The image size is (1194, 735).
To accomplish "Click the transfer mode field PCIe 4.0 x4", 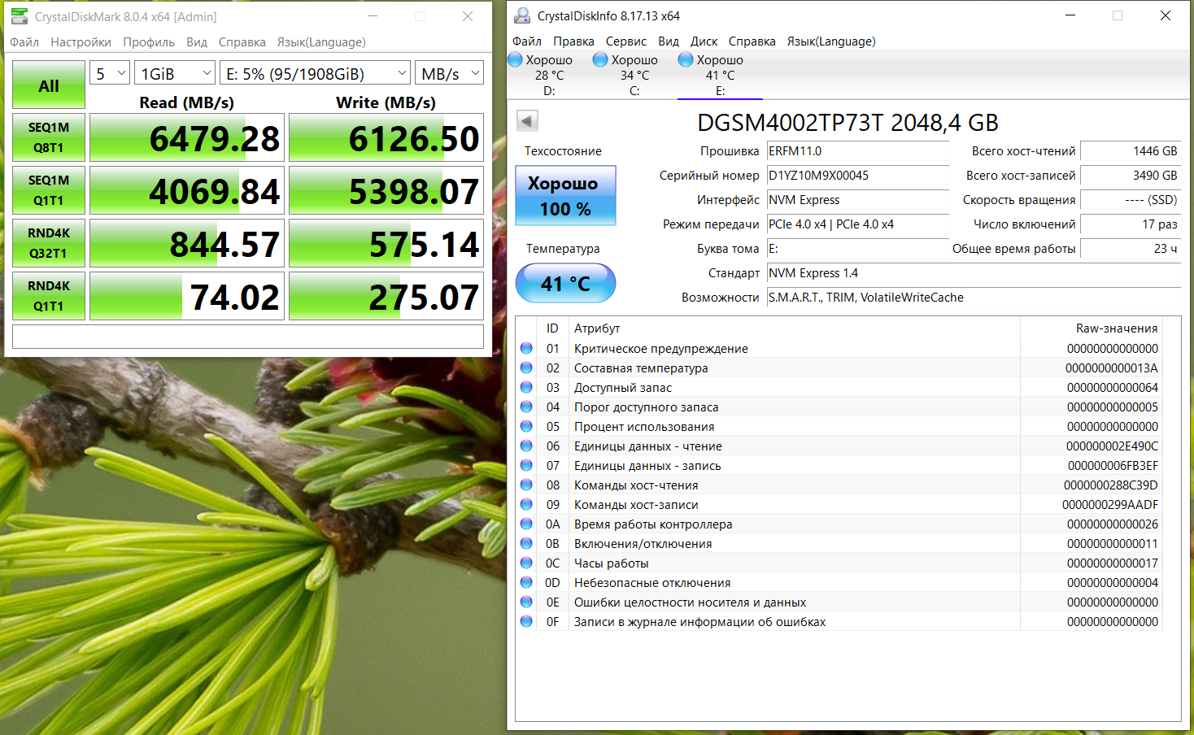I will click(858, 224).
